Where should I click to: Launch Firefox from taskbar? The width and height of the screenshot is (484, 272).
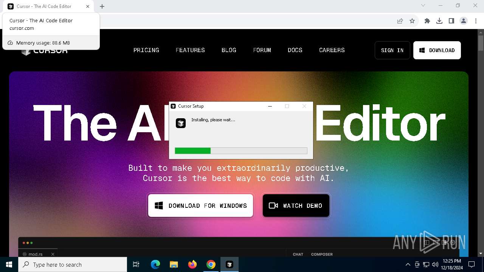(x=192, y=264)
